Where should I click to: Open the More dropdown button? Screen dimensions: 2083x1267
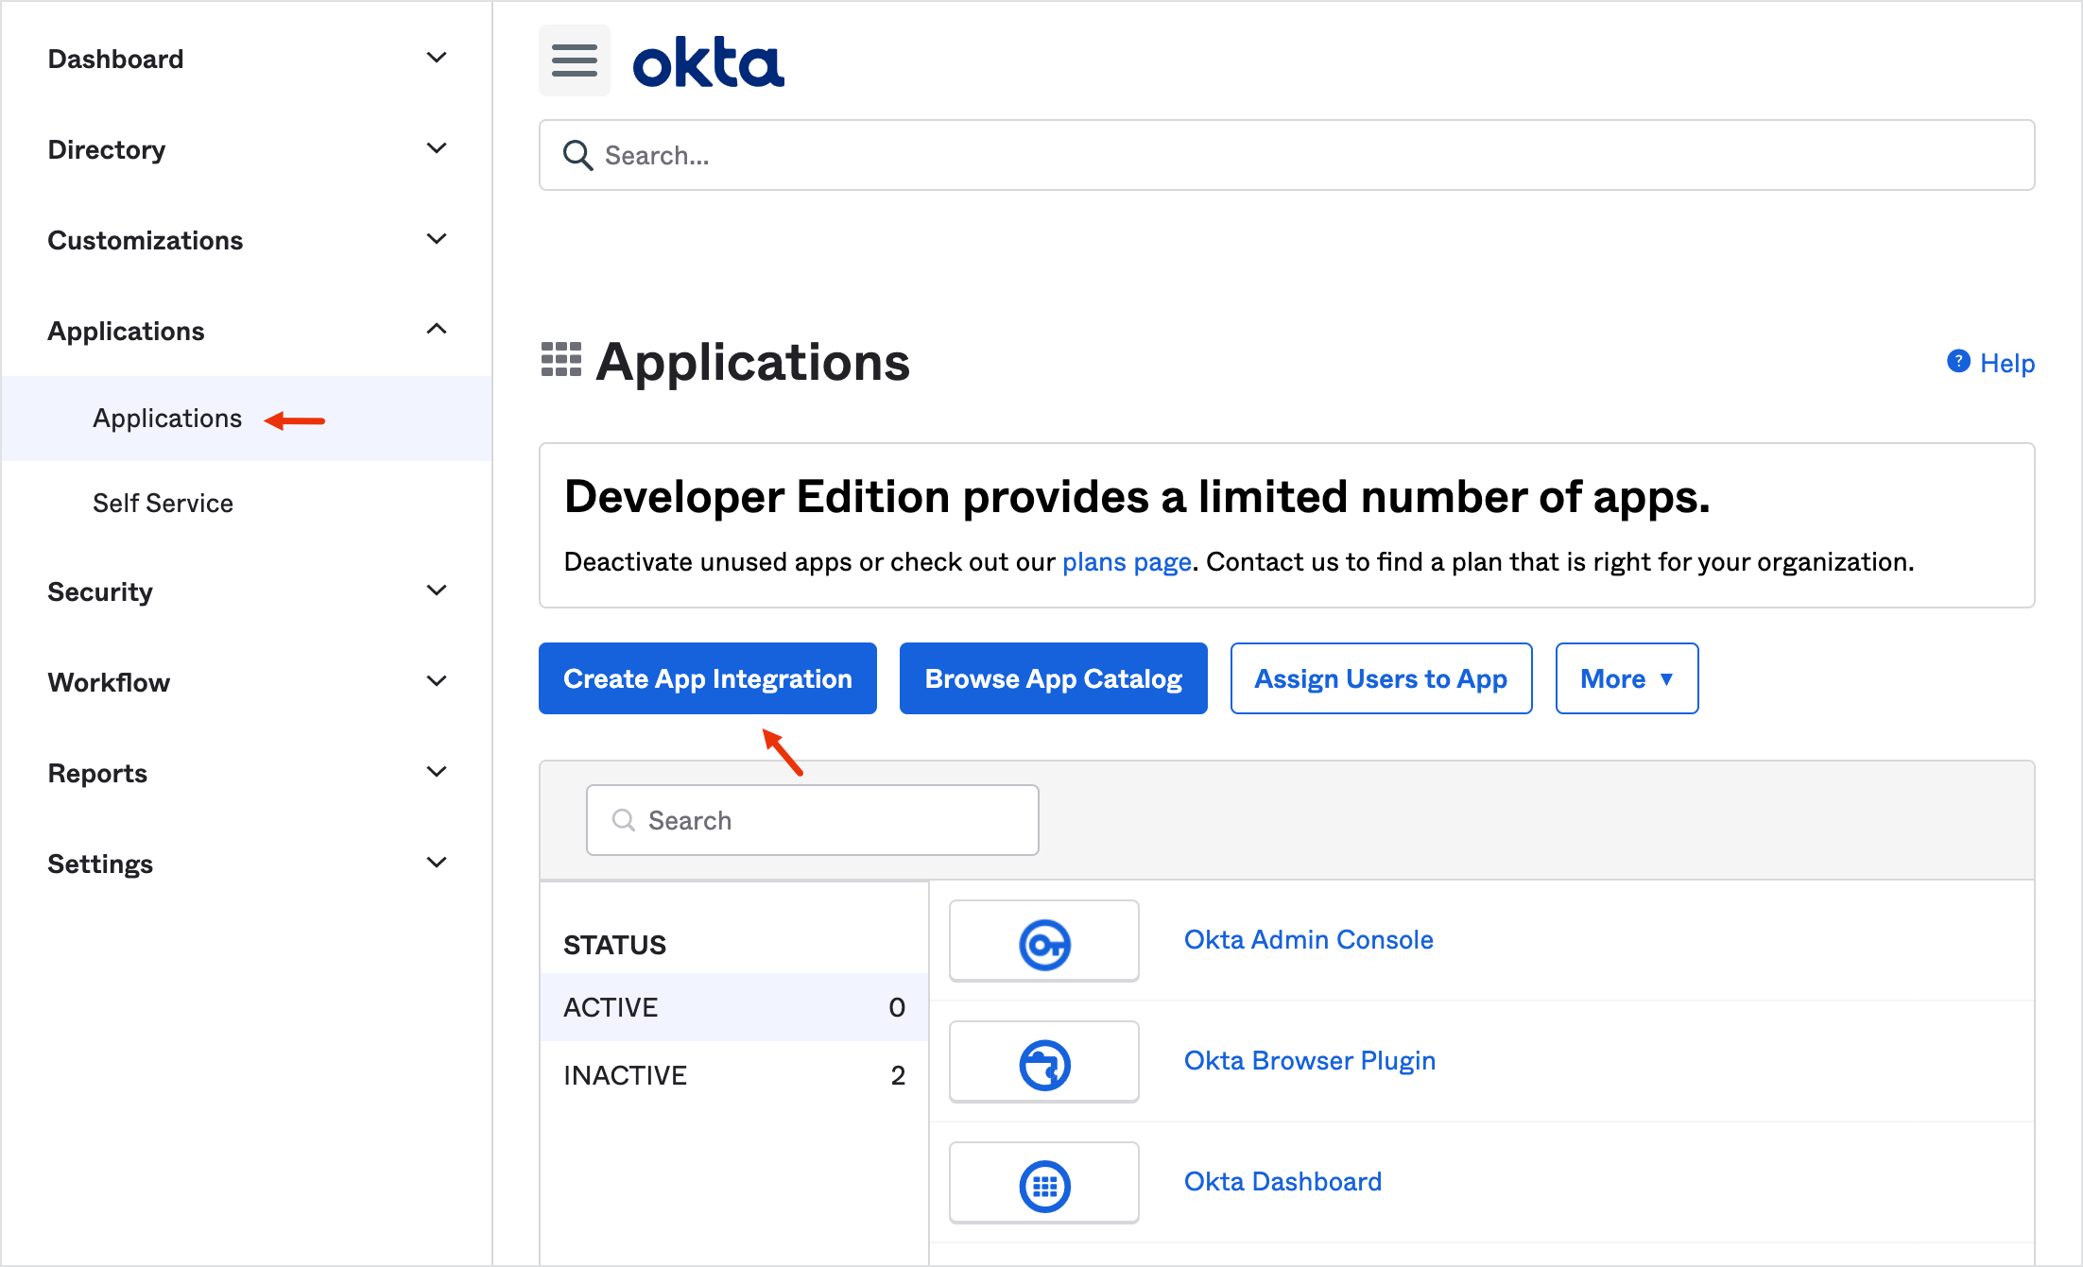coord(1627,678)
